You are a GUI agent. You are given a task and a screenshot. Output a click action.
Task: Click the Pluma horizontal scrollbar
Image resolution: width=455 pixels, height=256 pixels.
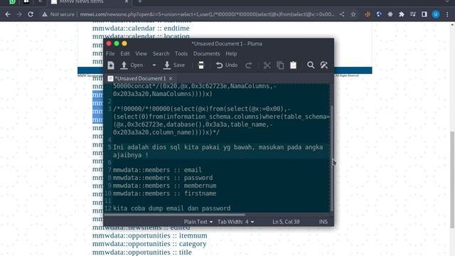coord(175,215)
